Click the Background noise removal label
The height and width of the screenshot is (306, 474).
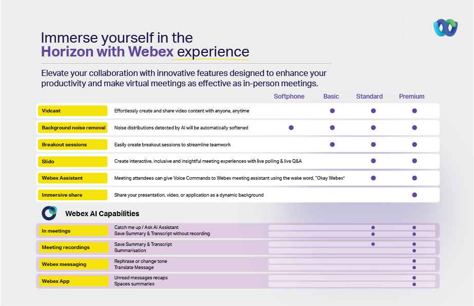(x=72, y=127)
